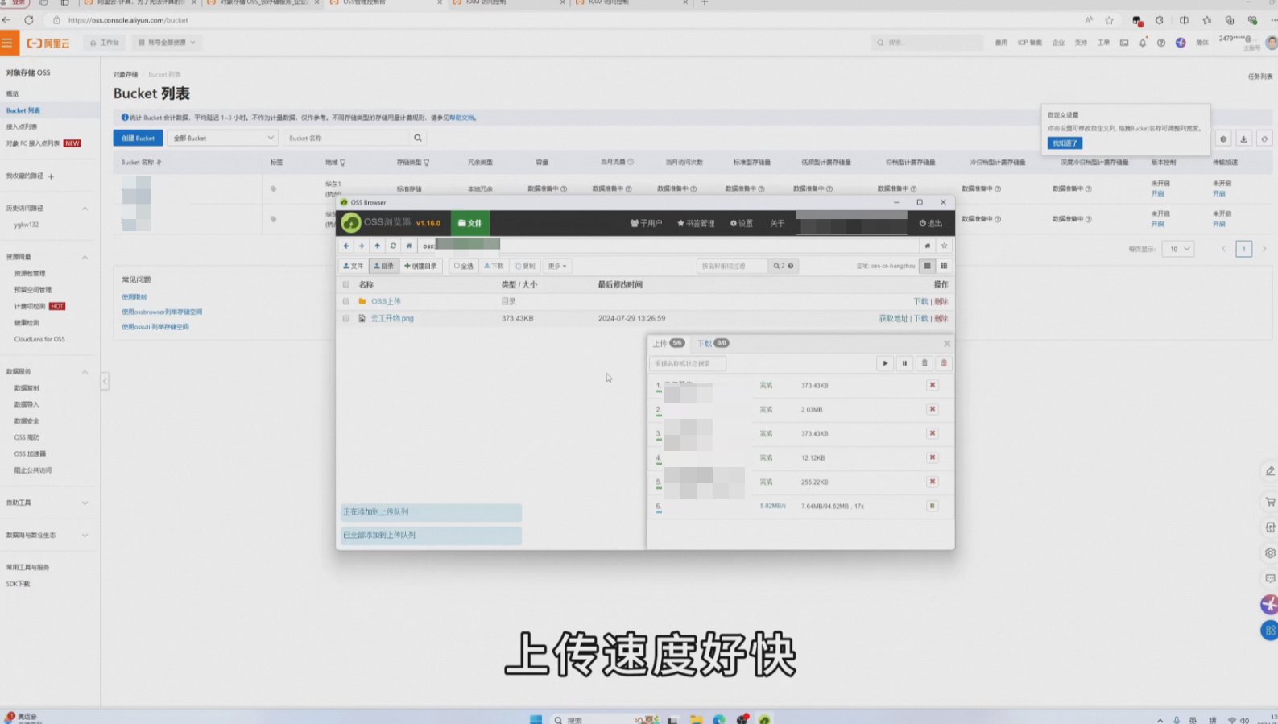Image resolution: width=1278 pixels, height=724 pixels.
Task: Pause all transfers in the upload panel
Action: pos(904,363)
